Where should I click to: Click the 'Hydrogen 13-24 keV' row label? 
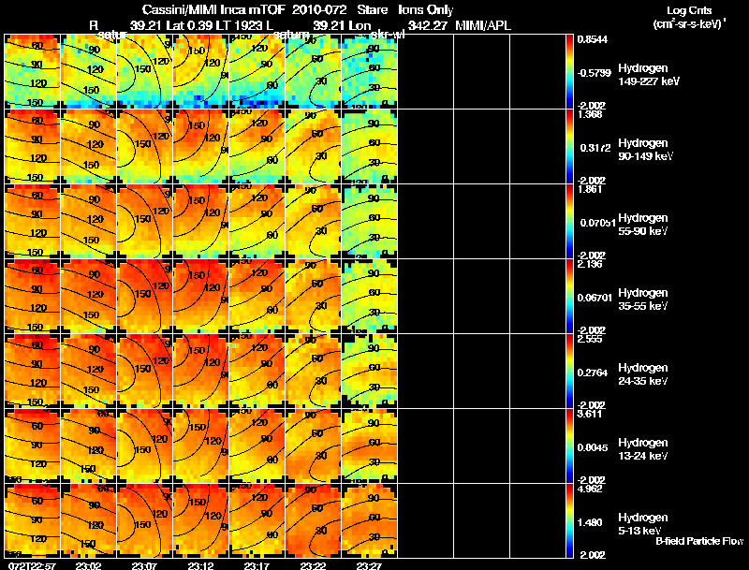tap(643, 449)
